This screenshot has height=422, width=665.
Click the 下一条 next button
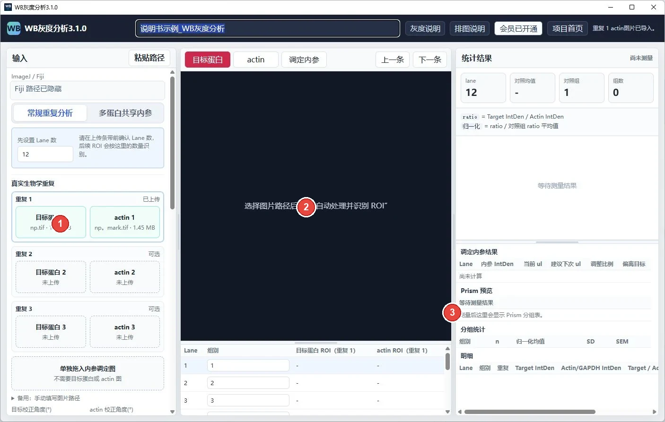pyautogui.click(x=430, y=60)
